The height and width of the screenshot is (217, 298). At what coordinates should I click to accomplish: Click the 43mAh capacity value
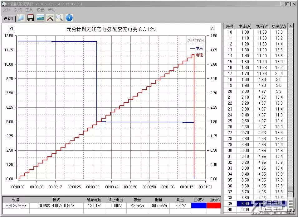click(137, 205)
